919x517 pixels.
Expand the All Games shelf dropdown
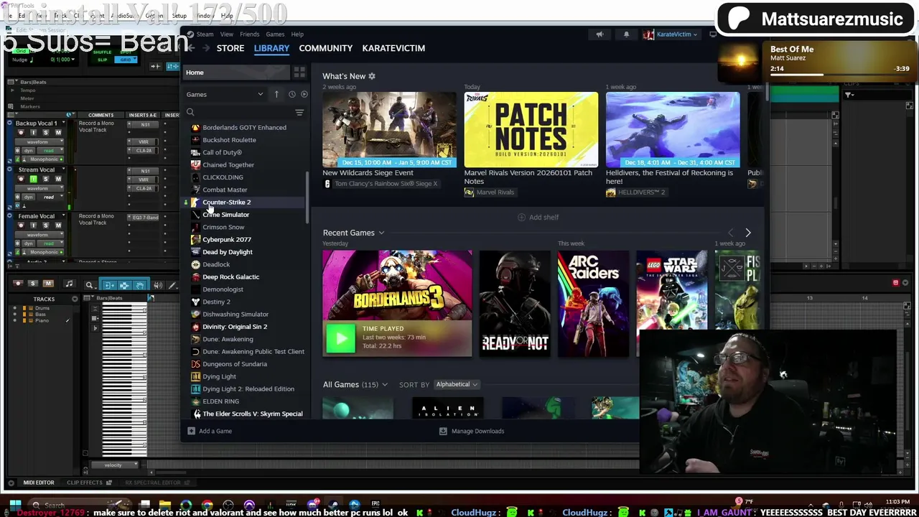coord(385,385)
